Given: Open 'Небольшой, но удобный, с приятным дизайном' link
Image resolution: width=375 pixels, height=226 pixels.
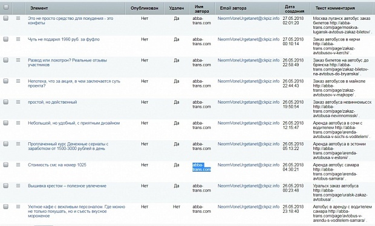Looking at the screenshot, I should [x=74, y=123].
